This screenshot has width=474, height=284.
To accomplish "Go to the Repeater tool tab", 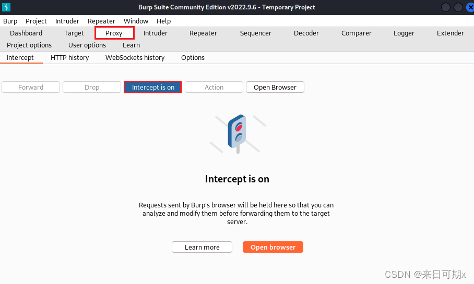I will point(203,33).
